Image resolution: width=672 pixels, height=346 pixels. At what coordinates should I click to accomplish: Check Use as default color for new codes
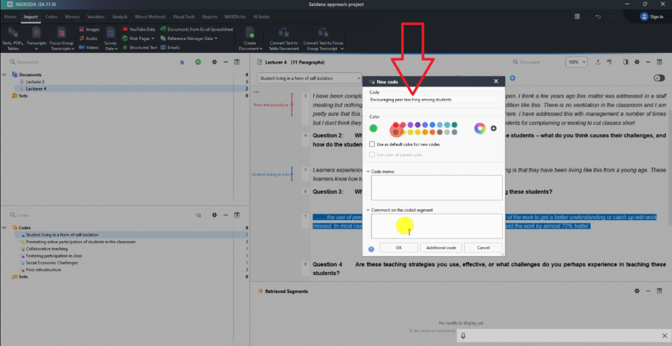tap(372, 144)
